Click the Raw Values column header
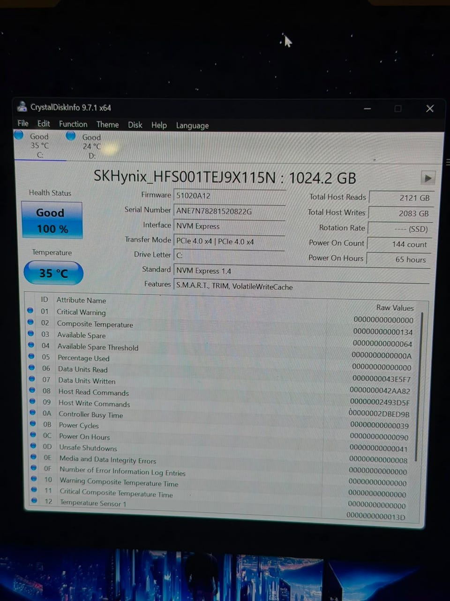The width and height of the screenshot is (450, 601). 395,308
